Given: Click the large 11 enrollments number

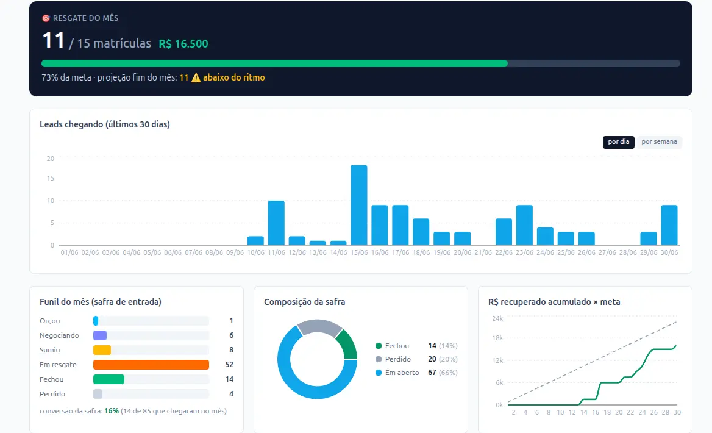Looking at the screenshot, I should point(52,40).
